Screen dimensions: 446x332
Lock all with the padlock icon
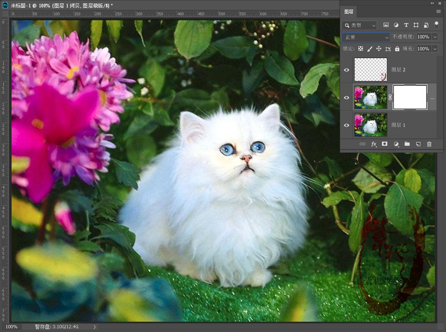[397, 49]
